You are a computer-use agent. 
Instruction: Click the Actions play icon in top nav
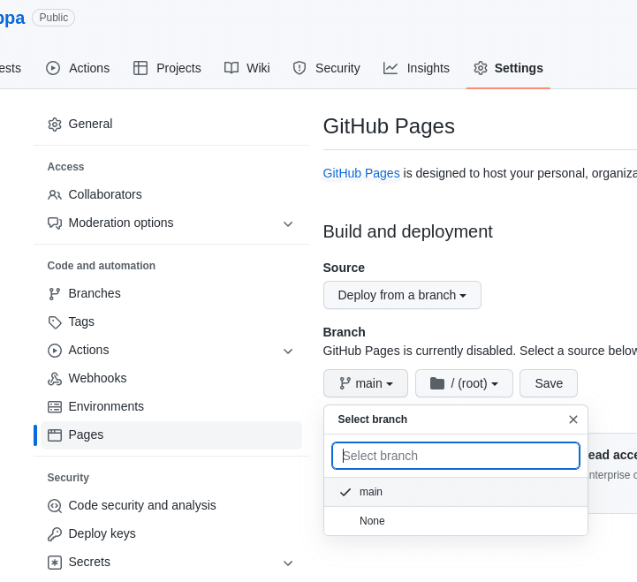53,68
